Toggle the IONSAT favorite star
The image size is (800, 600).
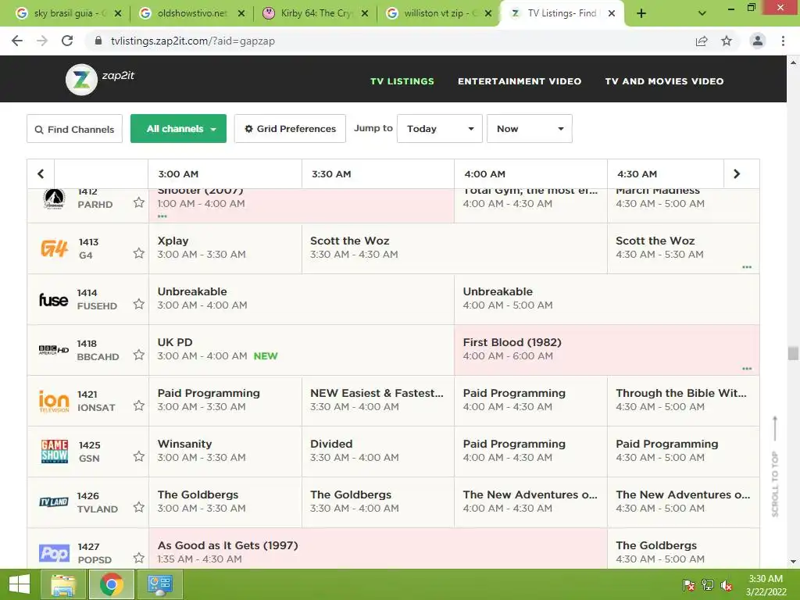click(139, 405)
